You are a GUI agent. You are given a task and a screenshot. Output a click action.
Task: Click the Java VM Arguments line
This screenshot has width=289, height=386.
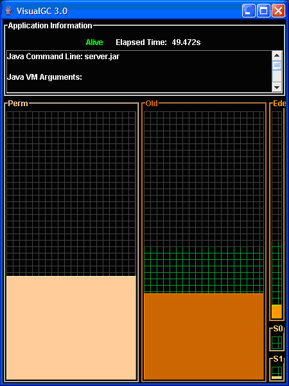(x=44, y=77)
